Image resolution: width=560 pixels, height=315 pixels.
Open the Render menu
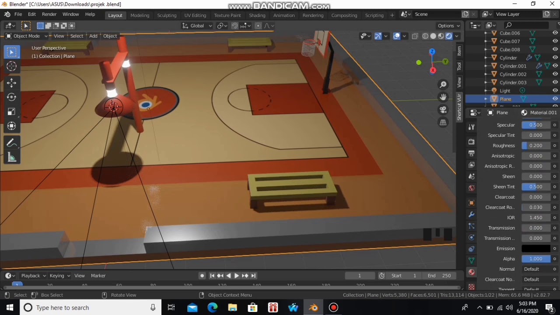[x=49, y=14]
